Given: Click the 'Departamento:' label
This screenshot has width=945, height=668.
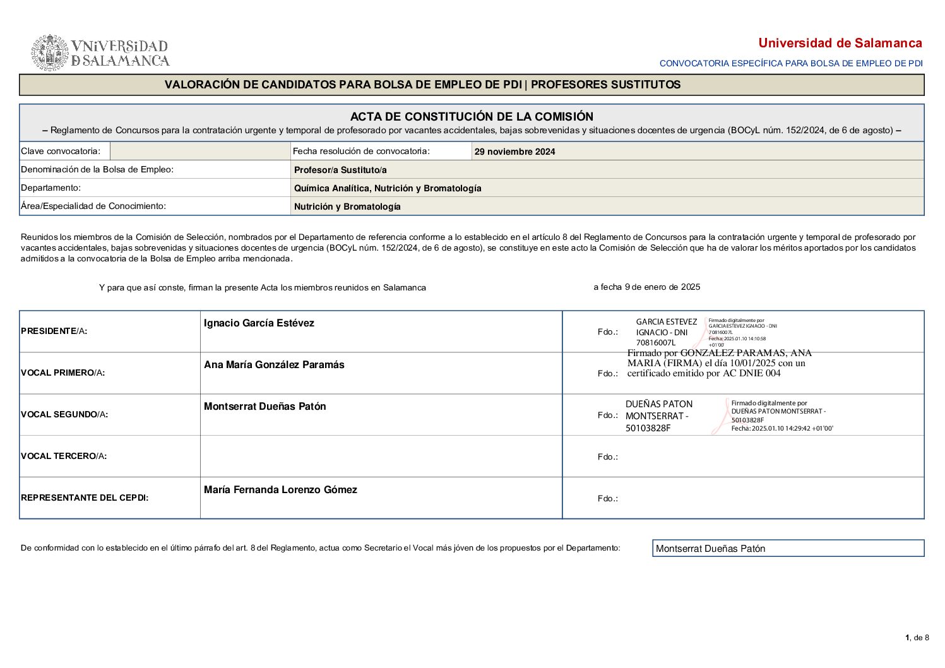Looking at the screenshot, I should tap(51, 188).
